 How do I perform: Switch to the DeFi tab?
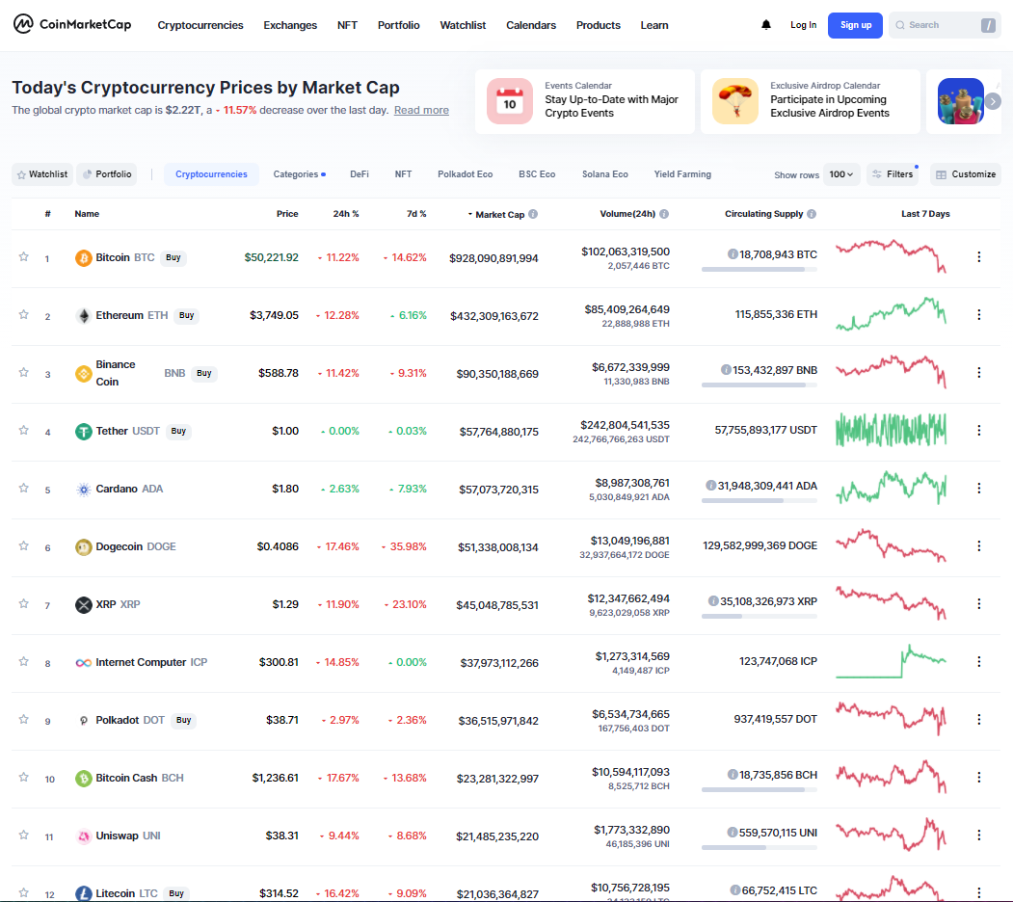(360, 174)
